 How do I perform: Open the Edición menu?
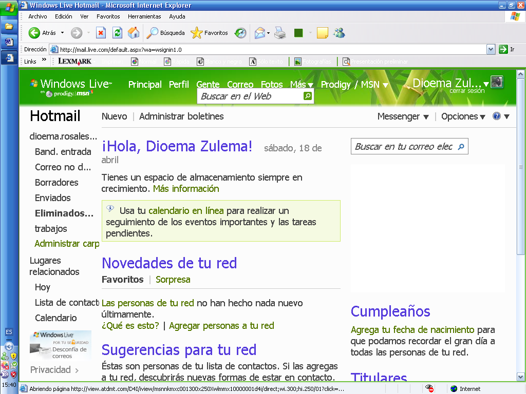click(x=63, y=16)
